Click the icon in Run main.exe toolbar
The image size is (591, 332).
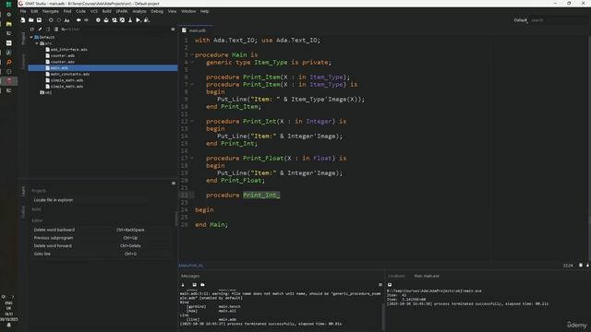click(x=390, y=285)
